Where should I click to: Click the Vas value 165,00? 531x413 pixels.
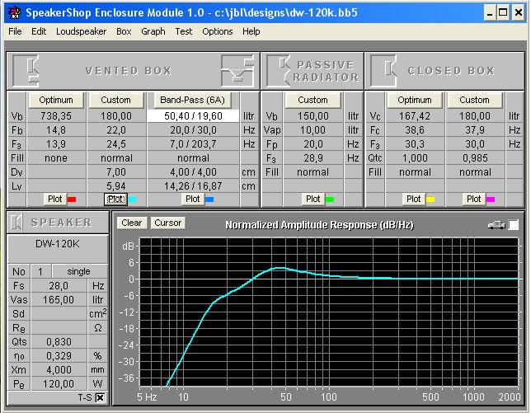coord(59,299)
